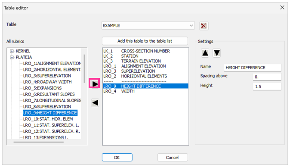Image resolution: width=290 pixels, height=167 pixels.
Task: Select the dashed separator row in list
Action: (145, 81)
